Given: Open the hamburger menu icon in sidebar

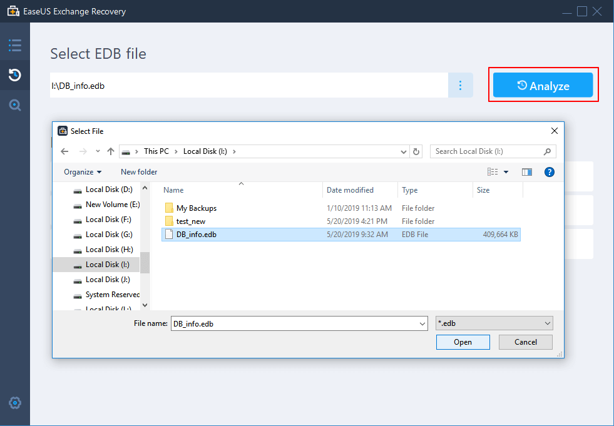Looking at the screenshot, I should click(x=15, y=45).
